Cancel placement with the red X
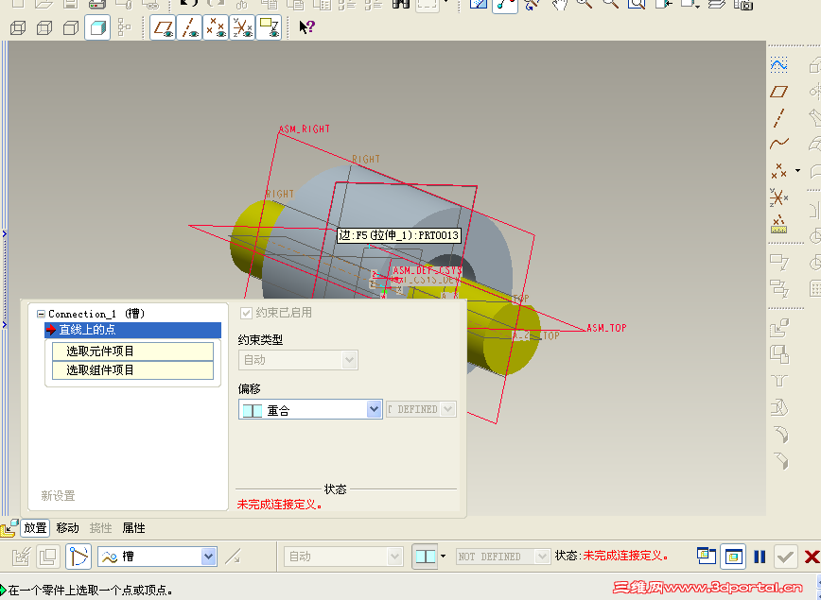Image resolution: width=821 pixels, height=600 pixels. tap(812, 557)
